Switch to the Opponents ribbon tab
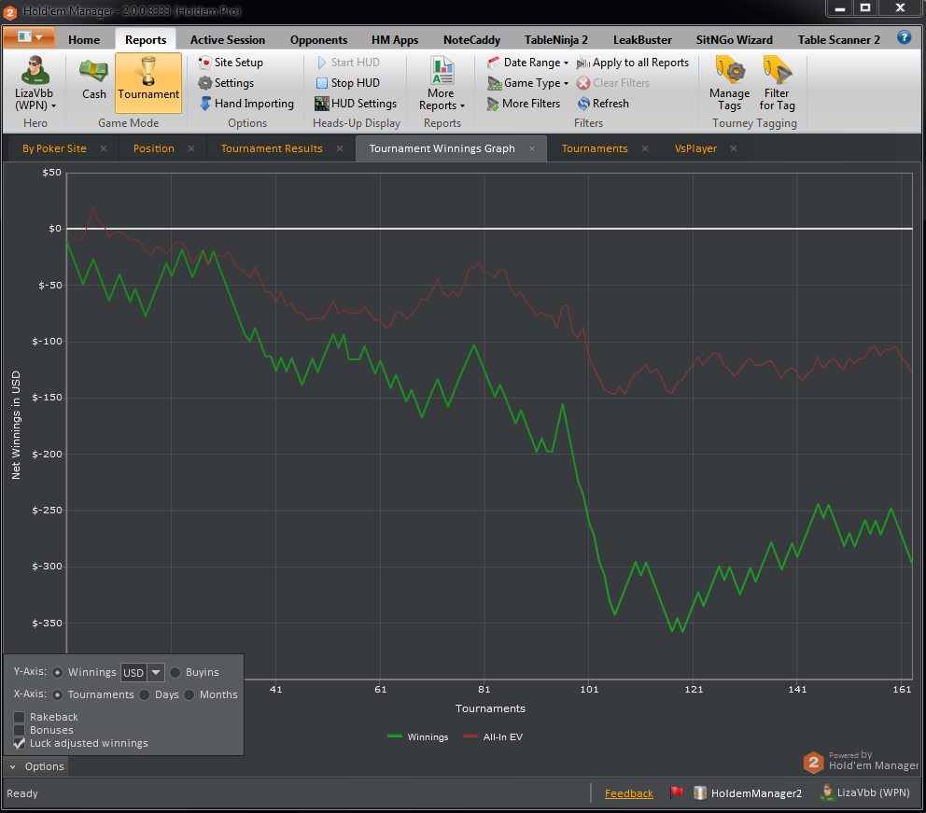Image resolution: width=926 pixels, height=813 pixels. pos(318,39)
